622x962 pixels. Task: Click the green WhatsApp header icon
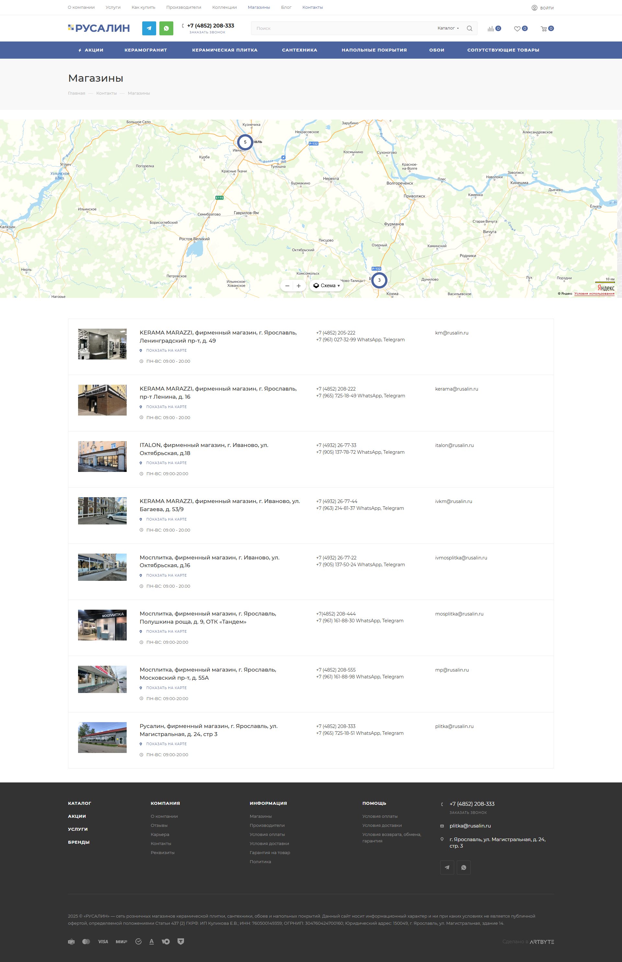click(166, 28)
